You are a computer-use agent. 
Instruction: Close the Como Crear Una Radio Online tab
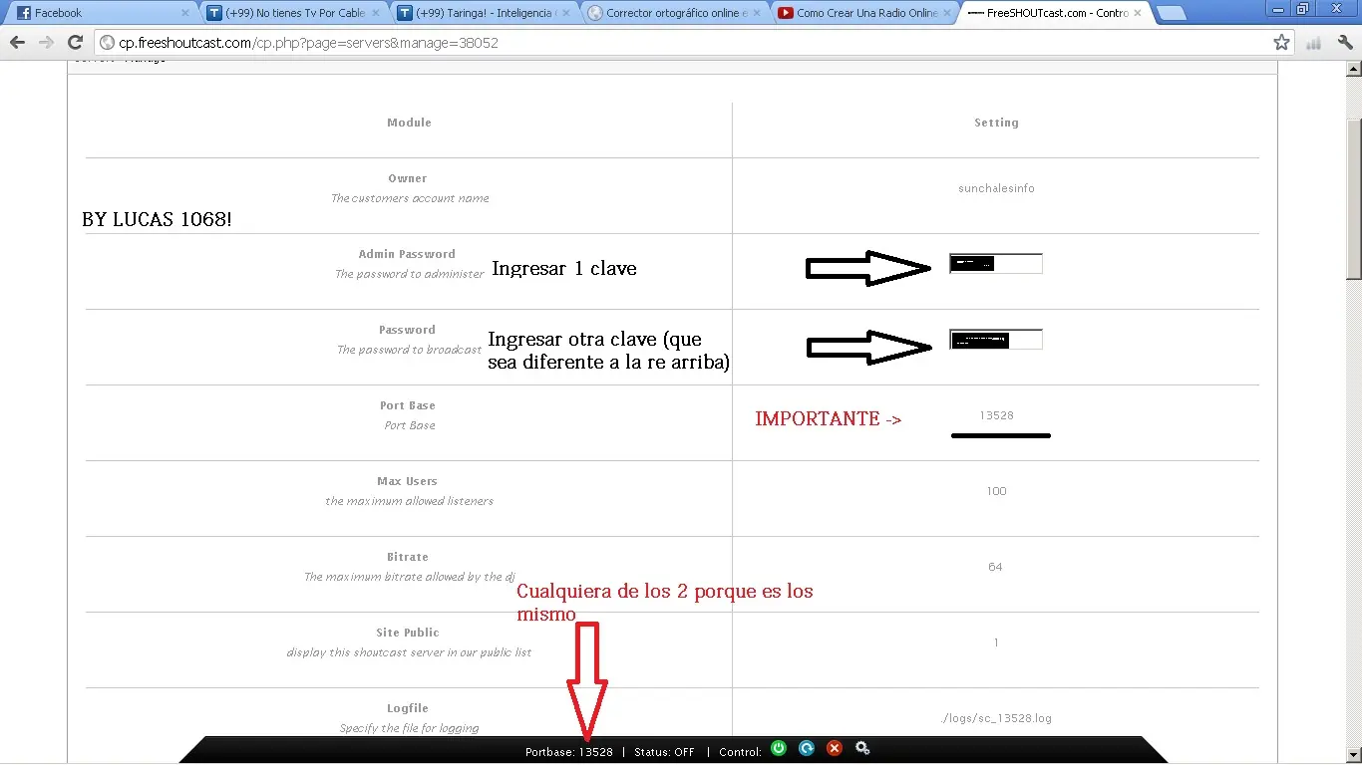click(x=947, y=13)
